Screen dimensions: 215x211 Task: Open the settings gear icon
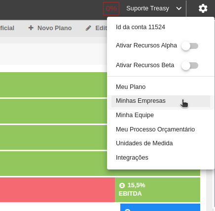203,8
